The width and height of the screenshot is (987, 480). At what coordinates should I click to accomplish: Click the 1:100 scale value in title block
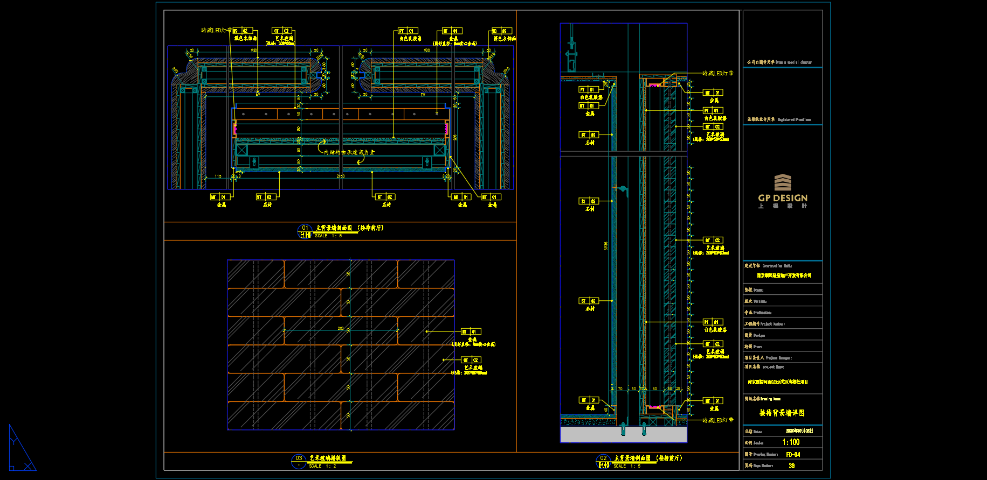[791, 442]
